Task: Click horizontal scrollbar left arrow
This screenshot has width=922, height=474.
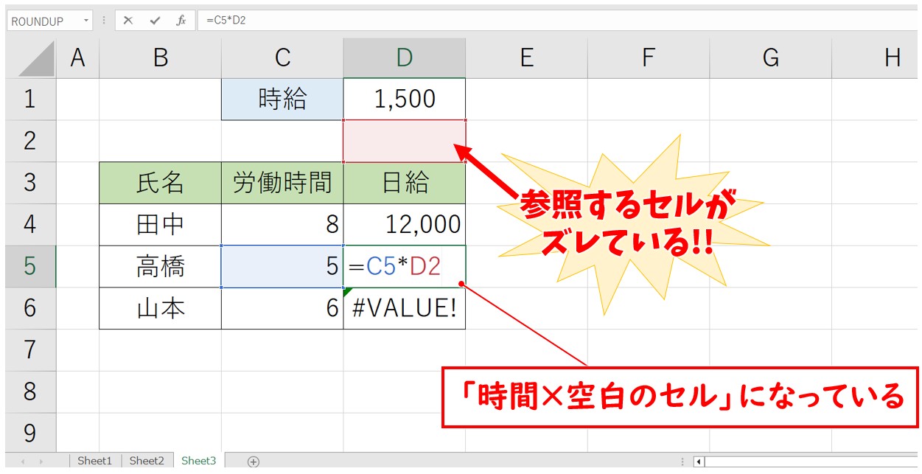Action: (x=700, y=462)
